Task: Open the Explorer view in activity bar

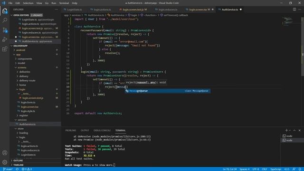Action: [5, 11]
